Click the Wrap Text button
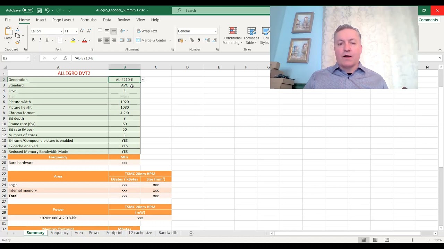 click(147, 31)
